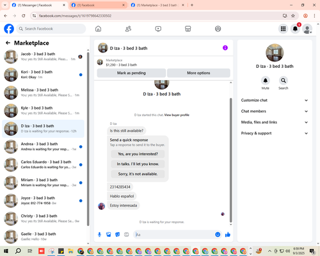This screenshot has height=256, width=320.
Task: Open the Kyle - 3 bed 3 bath conversation
Action: pos(43,111)
